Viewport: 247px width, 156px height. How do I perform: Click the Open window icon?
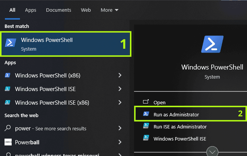pyautogui.click(x=146, y=102)
